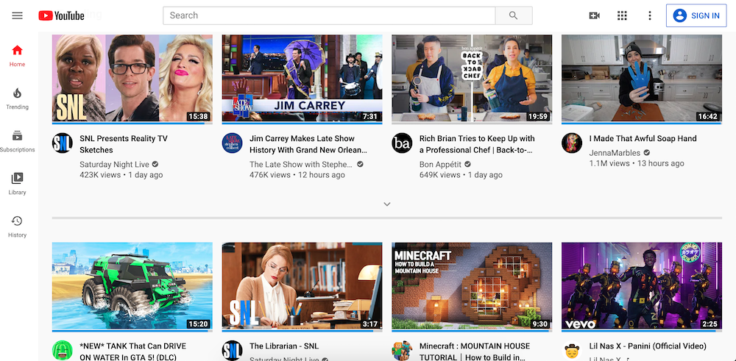Open Subscriptions in sidebar

18,141
